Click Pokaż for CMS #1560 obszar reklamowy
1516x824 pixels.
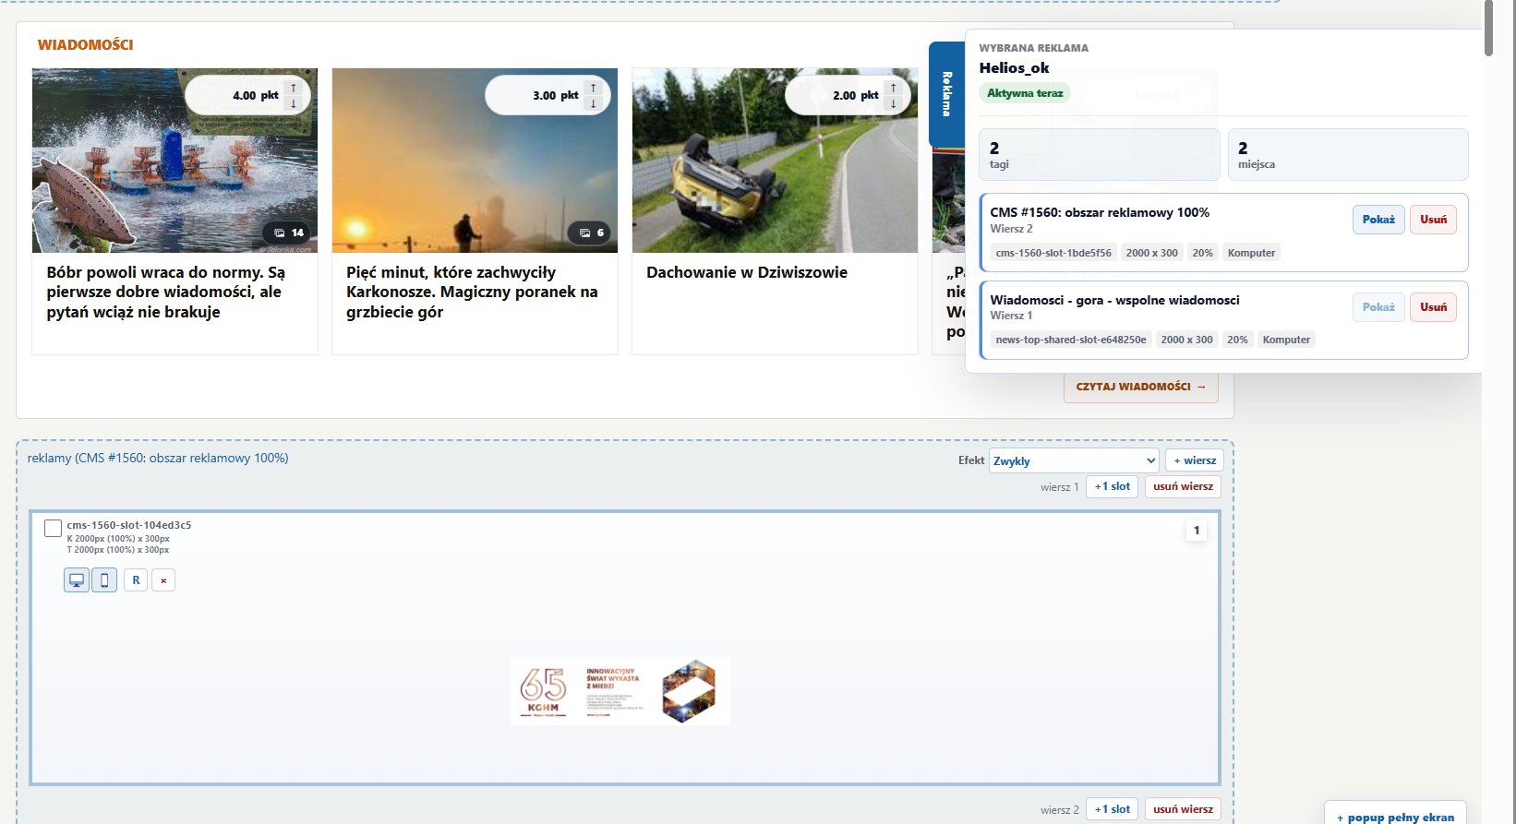pos(1378,220)
